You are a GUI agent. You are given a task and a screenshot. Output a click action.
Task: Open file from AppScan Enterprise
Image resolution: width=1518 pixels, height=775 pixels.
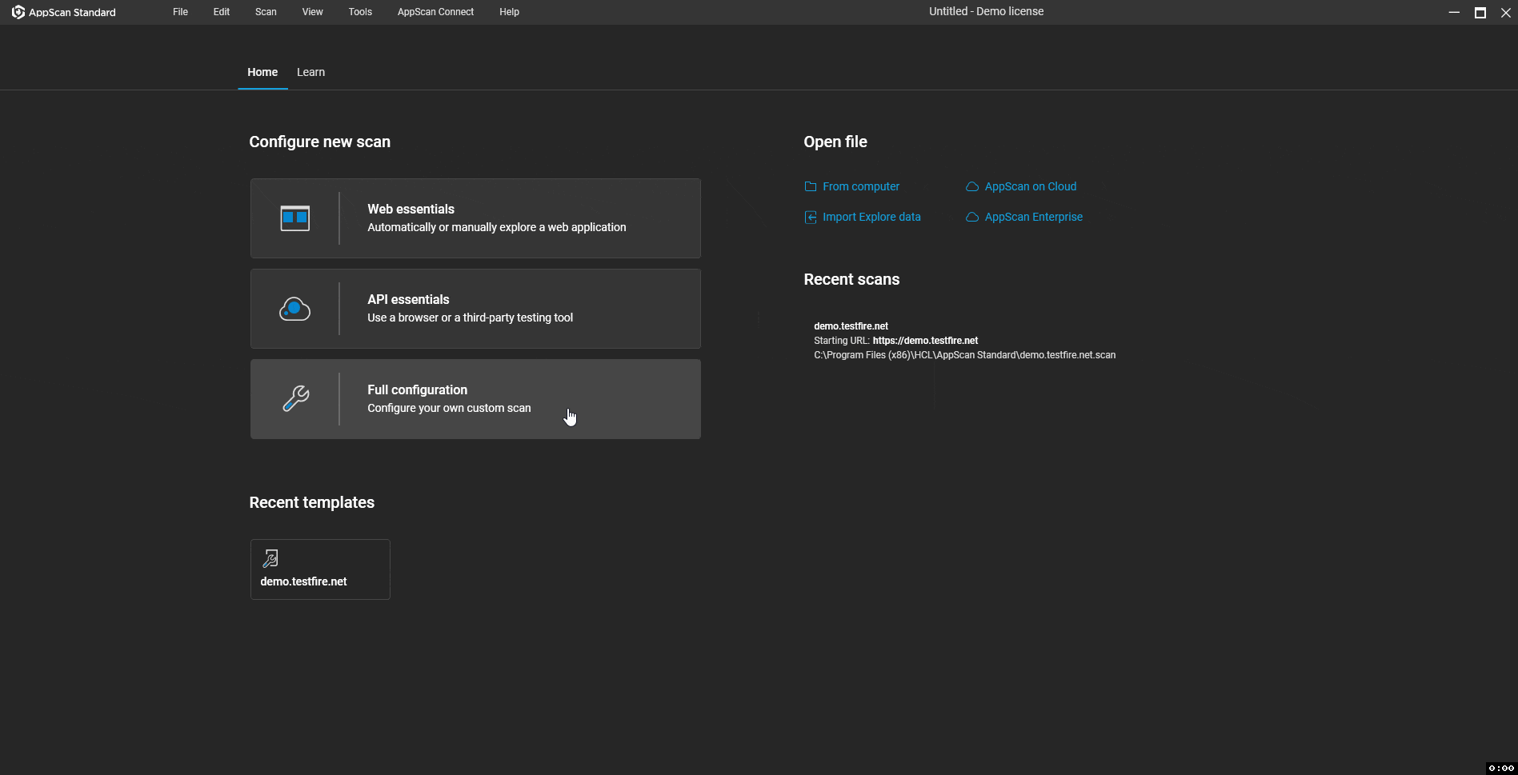1033,217
